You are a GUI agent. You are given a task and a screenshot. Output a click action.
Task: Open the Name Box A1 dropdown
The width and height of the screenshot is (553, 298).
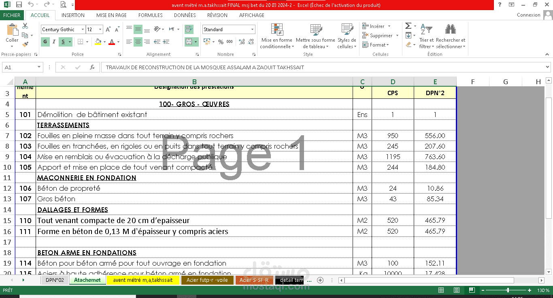[39, 67]
